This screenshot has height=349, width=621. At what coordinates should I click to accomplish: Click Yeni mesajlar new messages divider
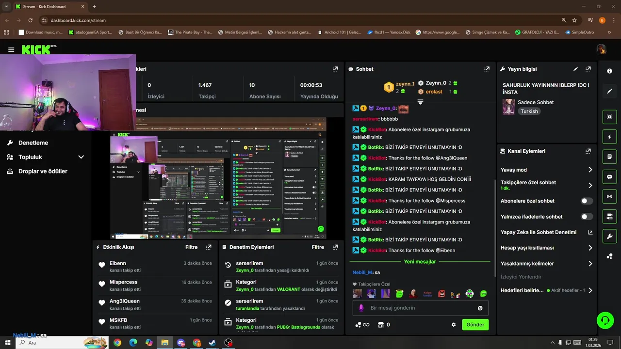(x=420, y=262)
